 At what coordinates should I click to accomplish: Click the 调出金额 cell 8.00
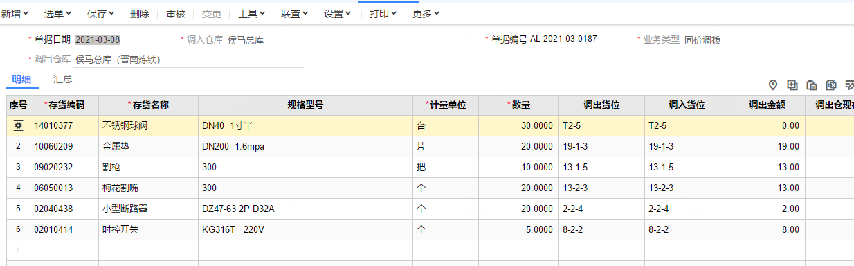point(767,230)
